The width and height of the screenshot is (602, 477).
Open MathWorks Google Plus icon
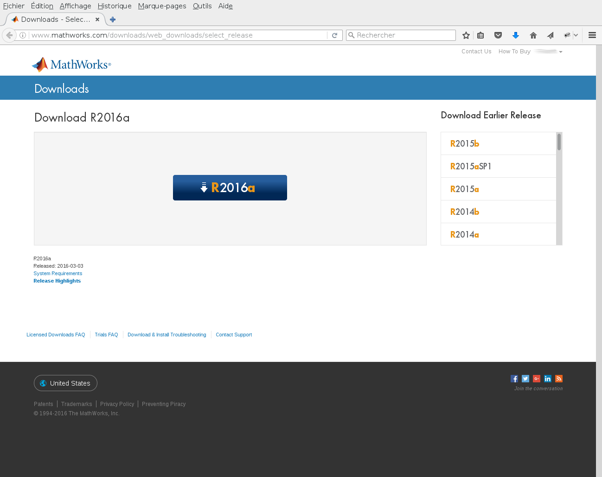click(537, 379)
